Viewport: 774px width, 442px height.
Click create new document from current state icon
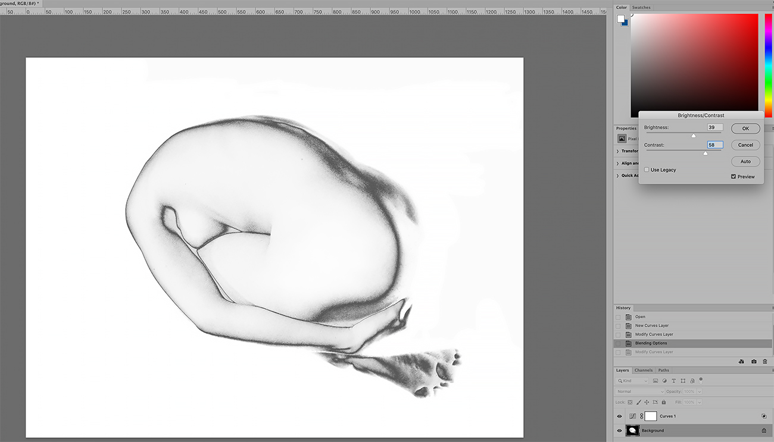[741, 361]
